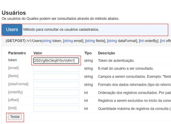Click the Descrição column header
The width and height of the screenshot is (171, 124).
(106, 53)
